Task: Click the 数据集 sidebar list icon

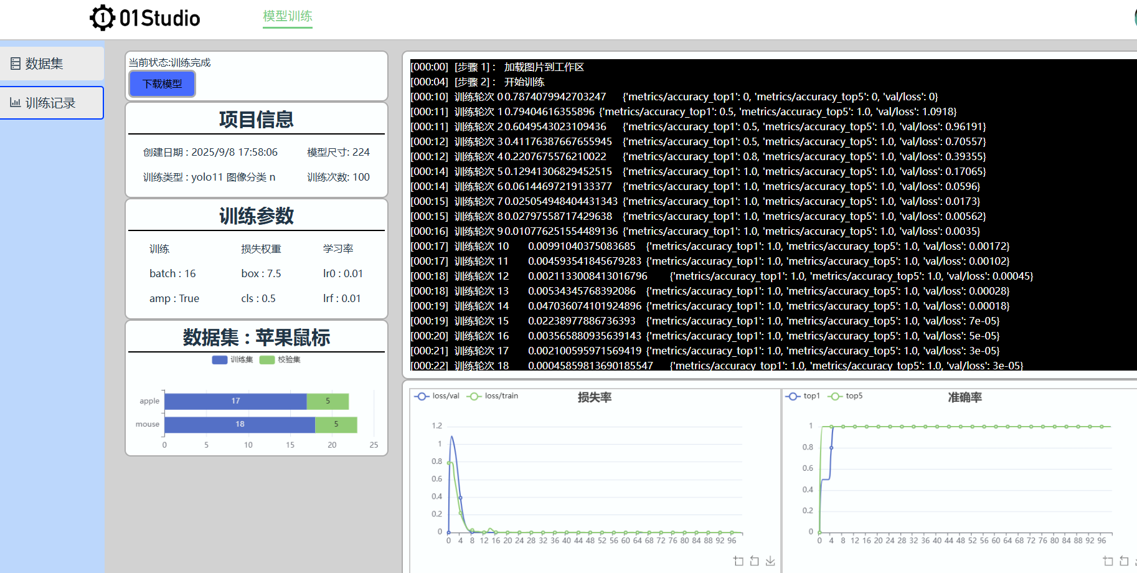Action: pos(16,64)
